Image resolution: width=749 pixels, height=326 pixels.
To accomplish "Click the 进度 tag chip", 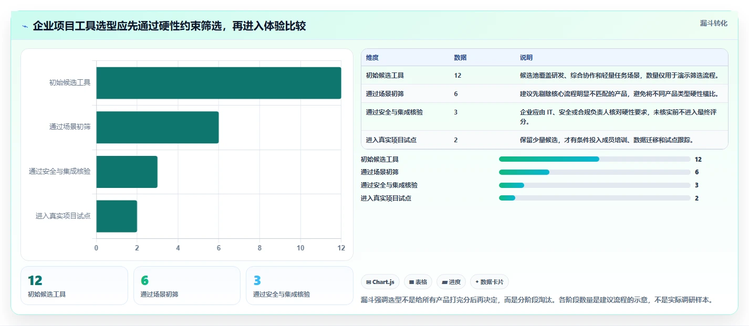I will (451, 282).
